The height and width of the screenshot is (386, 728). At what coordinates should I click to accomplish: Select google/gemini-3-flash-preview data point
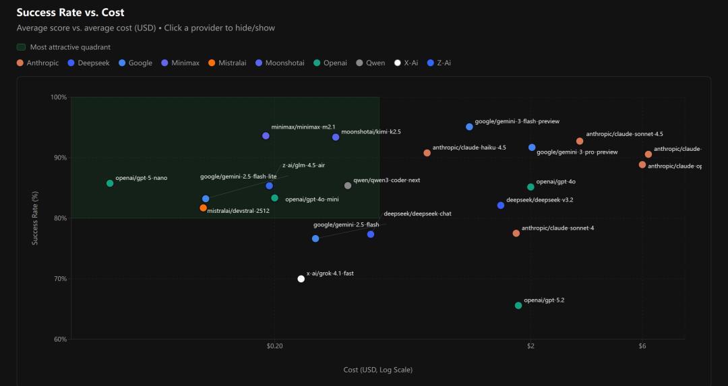[469, 127]
